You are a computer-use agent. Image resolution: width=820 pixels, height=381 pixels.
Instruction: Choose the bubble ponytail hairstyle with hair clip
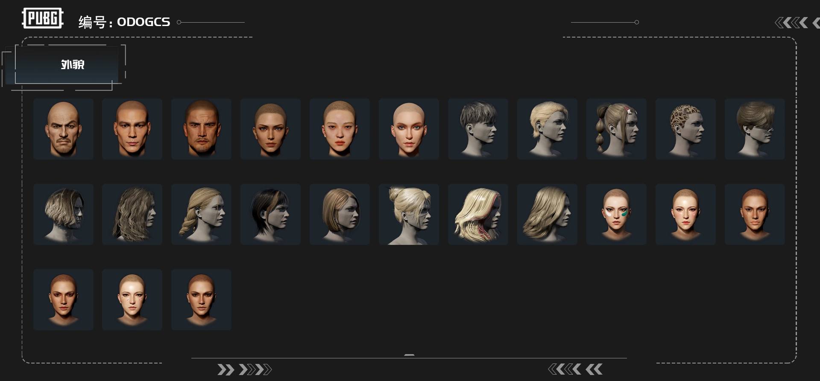(x=616, y=129)
